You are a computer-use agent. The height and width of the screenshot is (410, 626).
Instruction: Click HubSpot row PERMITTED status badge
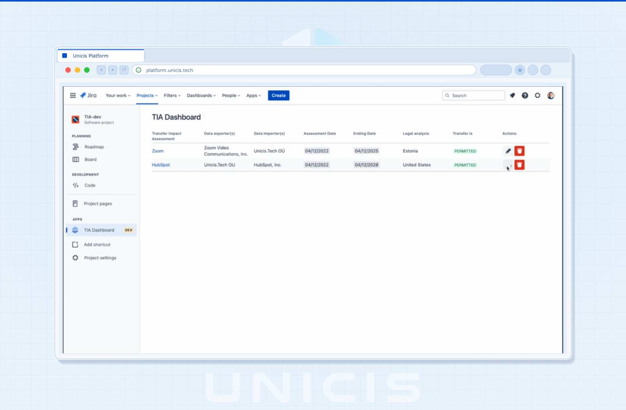465,165
